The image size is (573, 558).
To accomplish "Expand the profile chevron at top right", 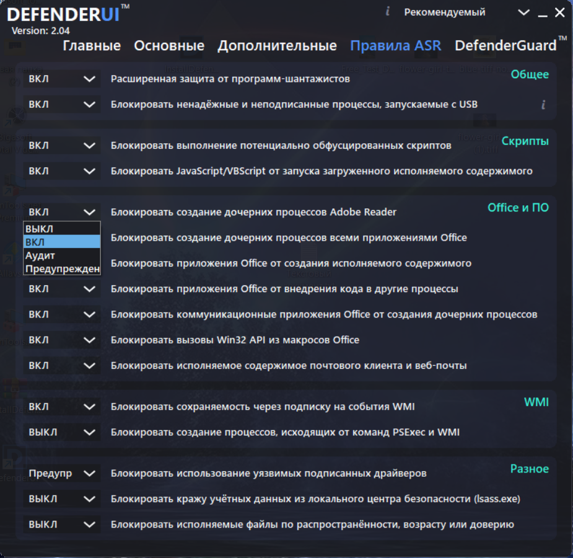I will [523, 12].
